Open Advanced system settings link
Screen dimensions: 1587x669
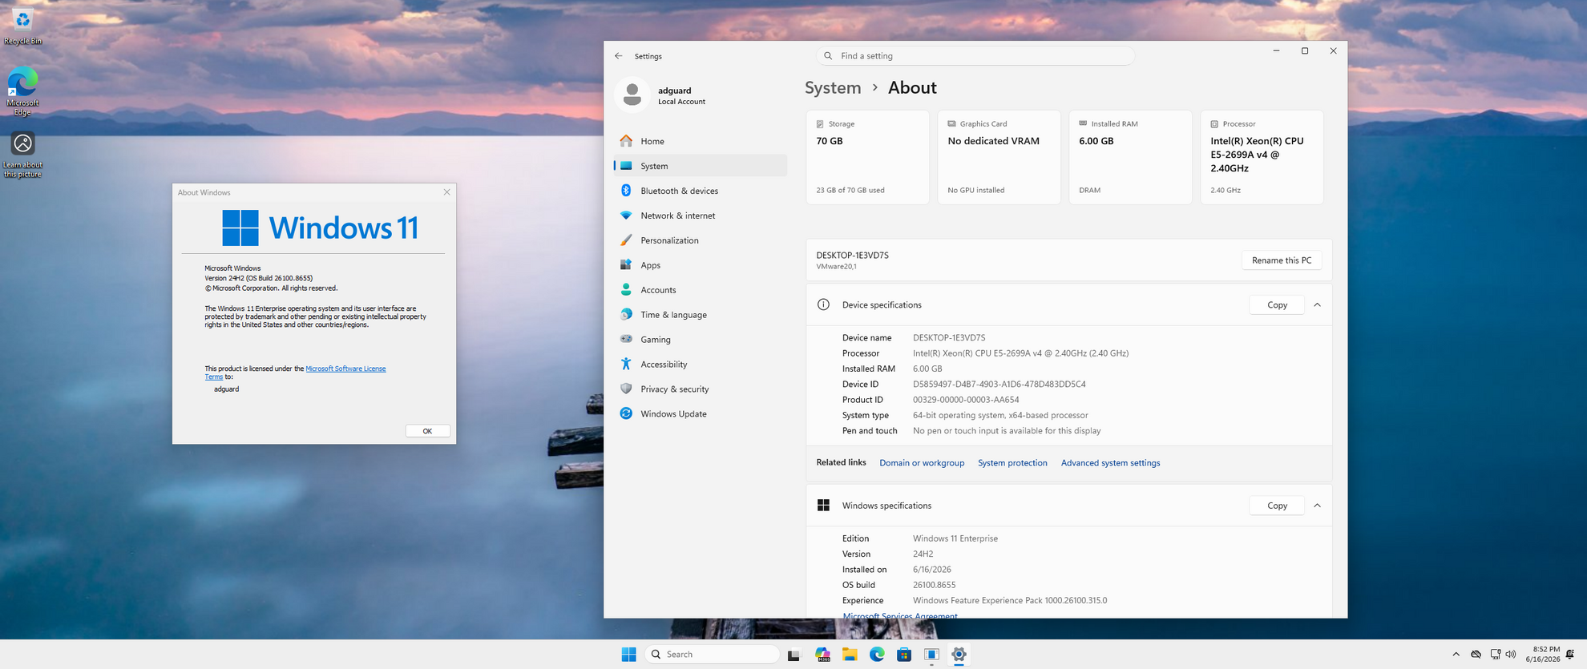click(x=1110, y=463)
